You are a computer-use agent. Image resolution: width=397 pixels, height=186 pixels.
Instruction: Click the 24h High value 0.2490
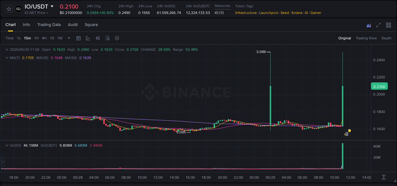[124, 13]
